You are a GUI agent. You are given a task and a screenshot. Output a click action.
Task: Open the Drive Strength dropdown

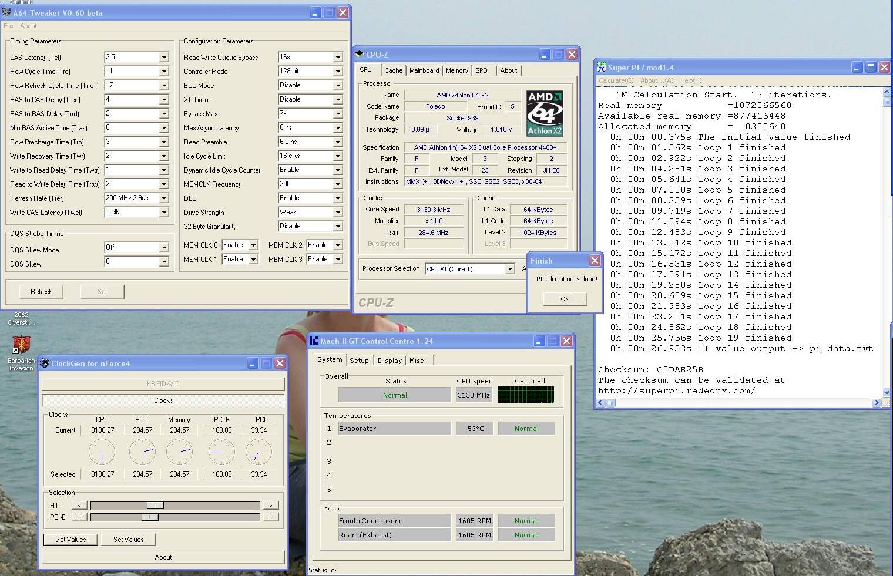coord(338,213)
